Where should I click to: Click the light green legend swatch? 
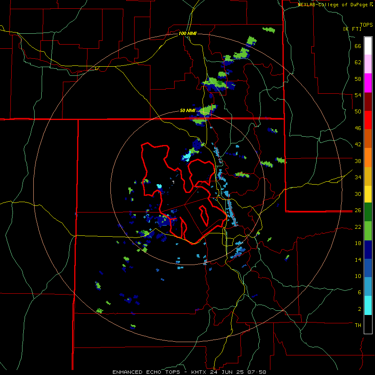(368, 231)
